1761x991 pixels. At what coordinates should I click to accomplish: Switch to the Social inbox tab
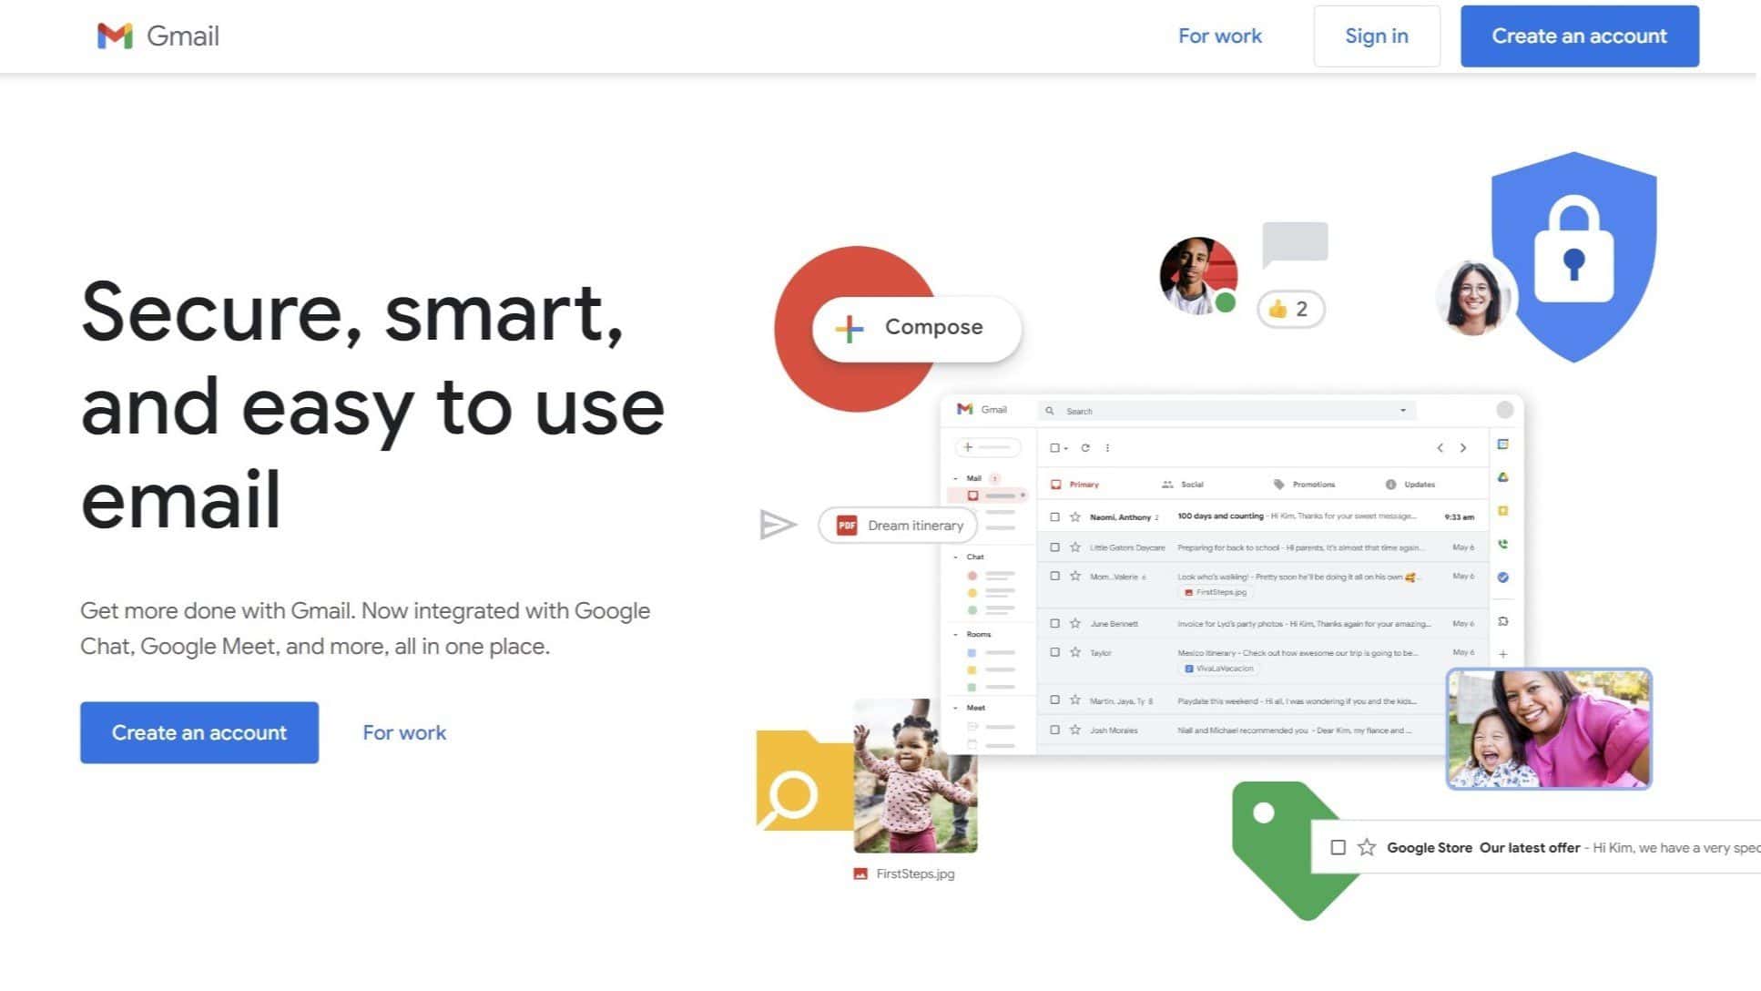(1183, 485)
